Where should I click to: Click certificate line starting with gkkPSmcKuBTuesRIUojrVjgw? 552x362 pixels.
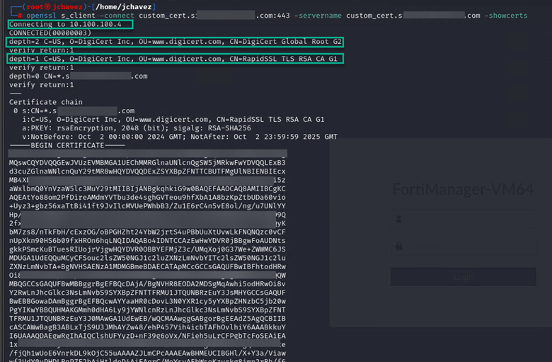147,249
